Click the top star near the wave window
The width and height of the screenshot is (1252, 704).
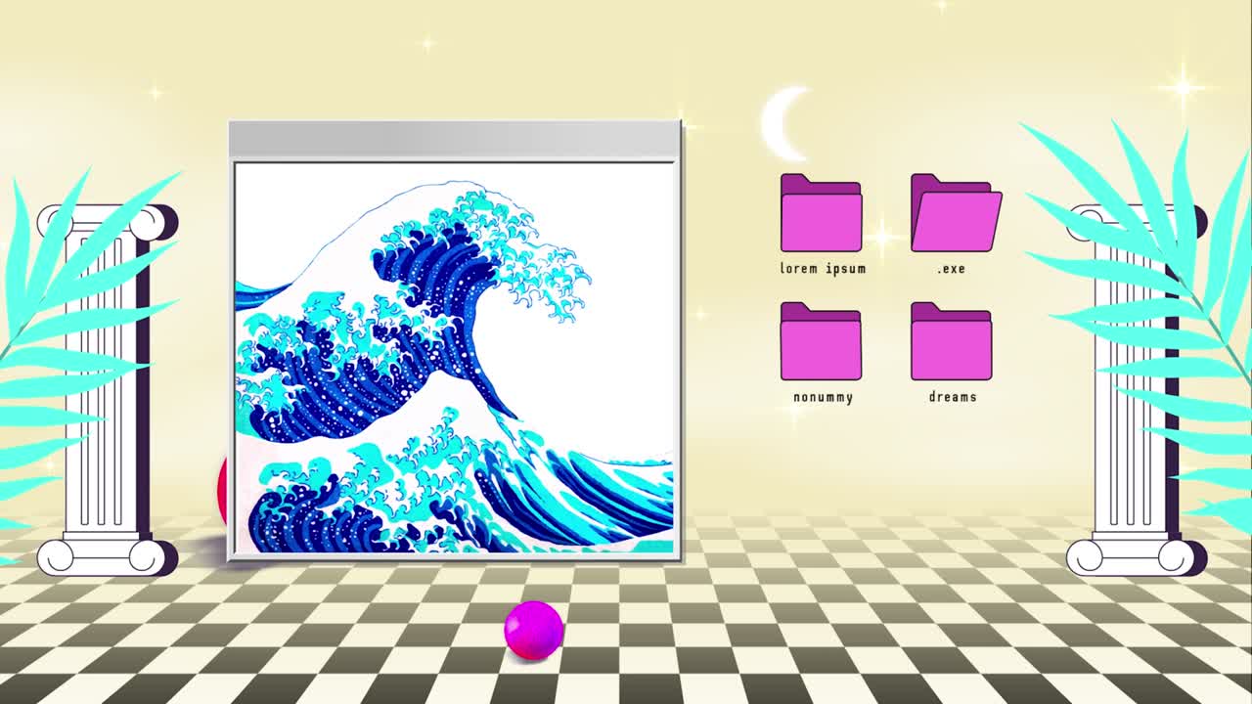425,43
